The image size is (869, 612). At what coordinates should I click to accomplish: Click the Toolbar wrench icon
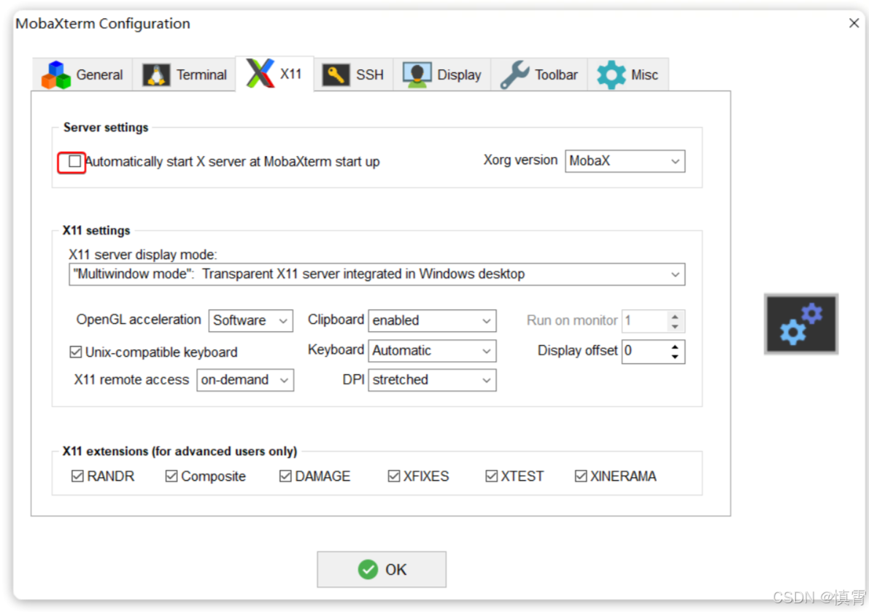[x=515, y=75]
